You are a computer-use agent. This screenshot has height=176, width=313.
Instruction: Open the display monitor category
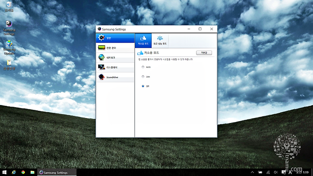115,68
